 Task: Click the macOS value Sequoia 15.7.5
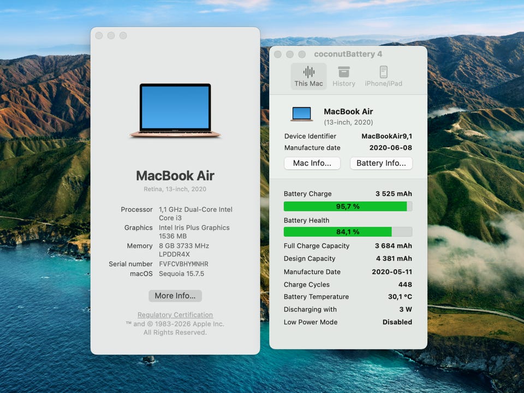181,274
